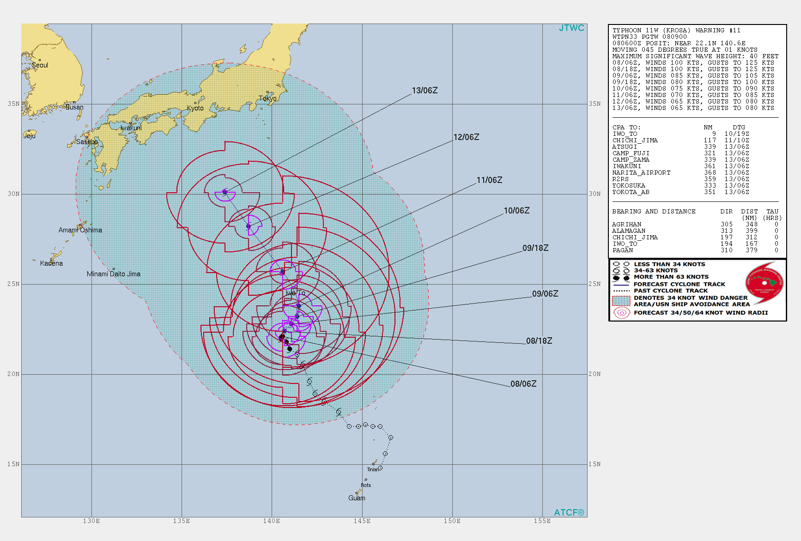Click the Minami Daito Jima label
This screenshot has height=541, width=801.
[x=114, y=274]
